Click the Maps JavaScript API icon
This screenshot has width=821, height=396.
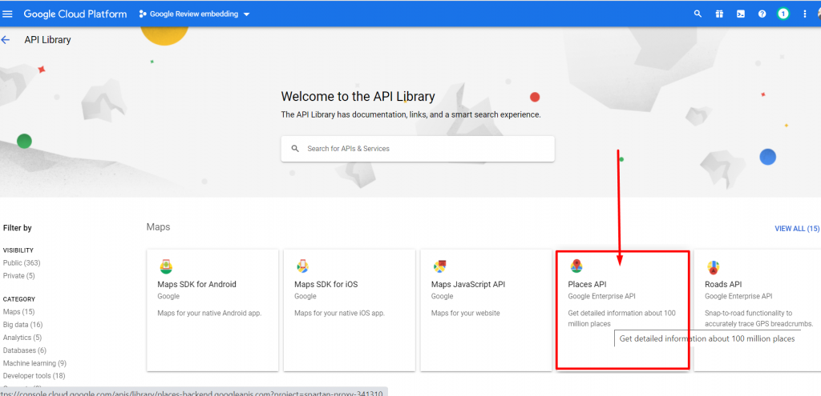pyautogui.click(x=439, y=266)
